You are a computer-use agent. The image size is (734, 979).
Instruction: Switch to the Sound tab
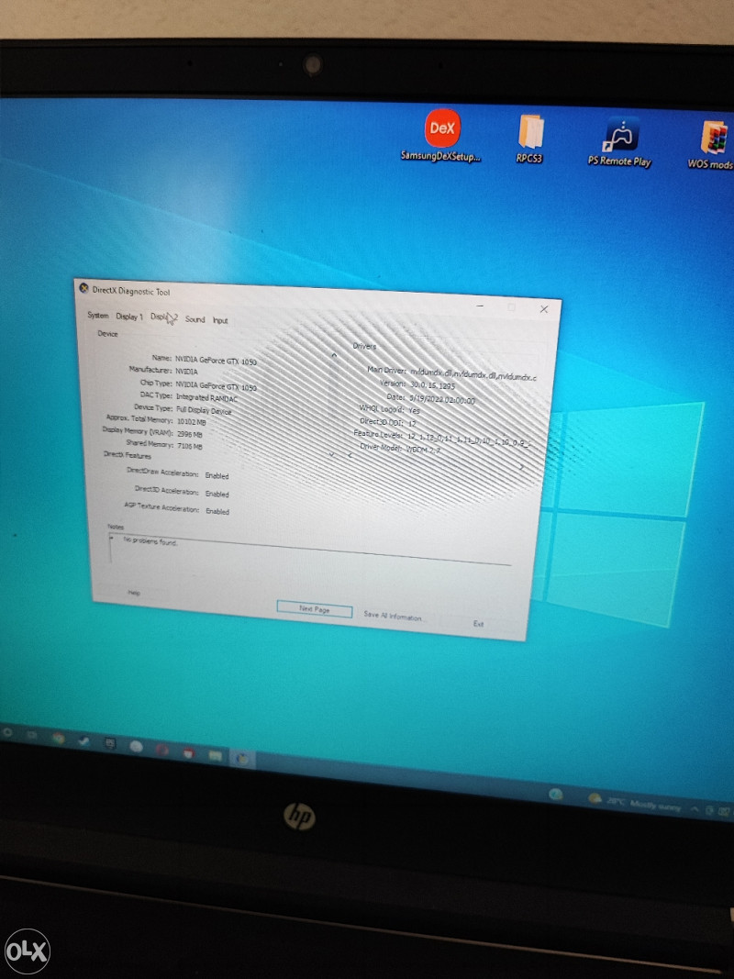(x=195, y=319)
